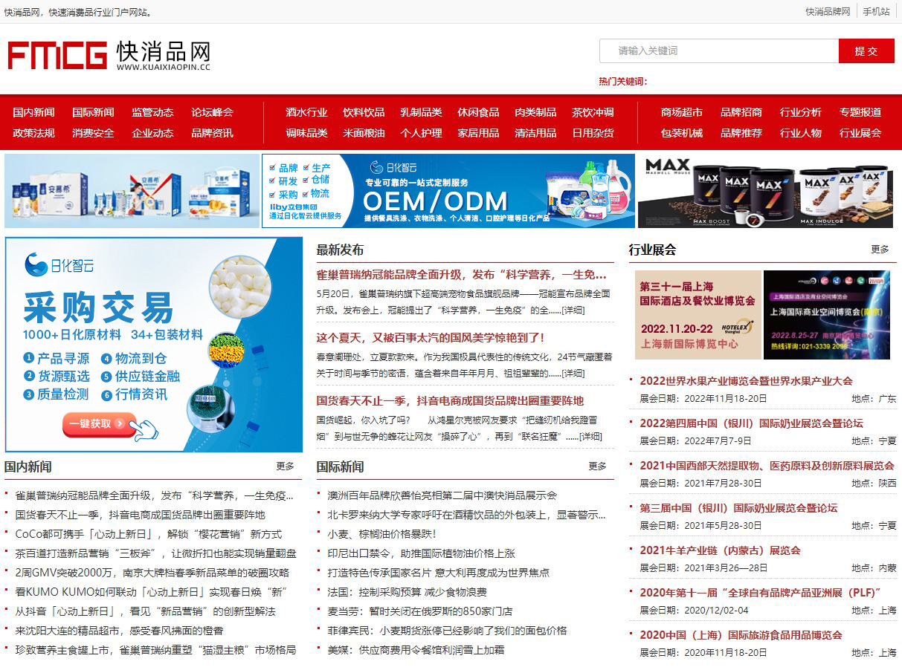Screen dimensions: 902x670
Task: Open headline 这个夏天，又被百事太汽的国风美学惊艳到了
Action: tap(431, 337)
